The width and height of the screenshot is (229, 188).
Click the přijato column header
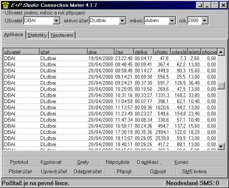point(162,52)
